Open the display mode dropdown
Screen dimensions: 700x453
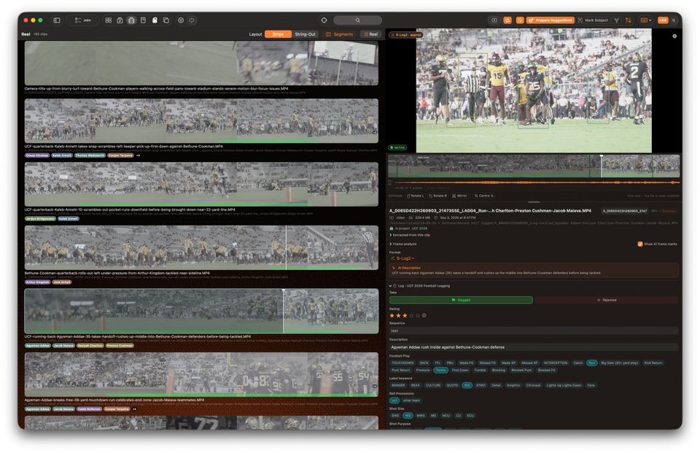click(x=646, y=20)
